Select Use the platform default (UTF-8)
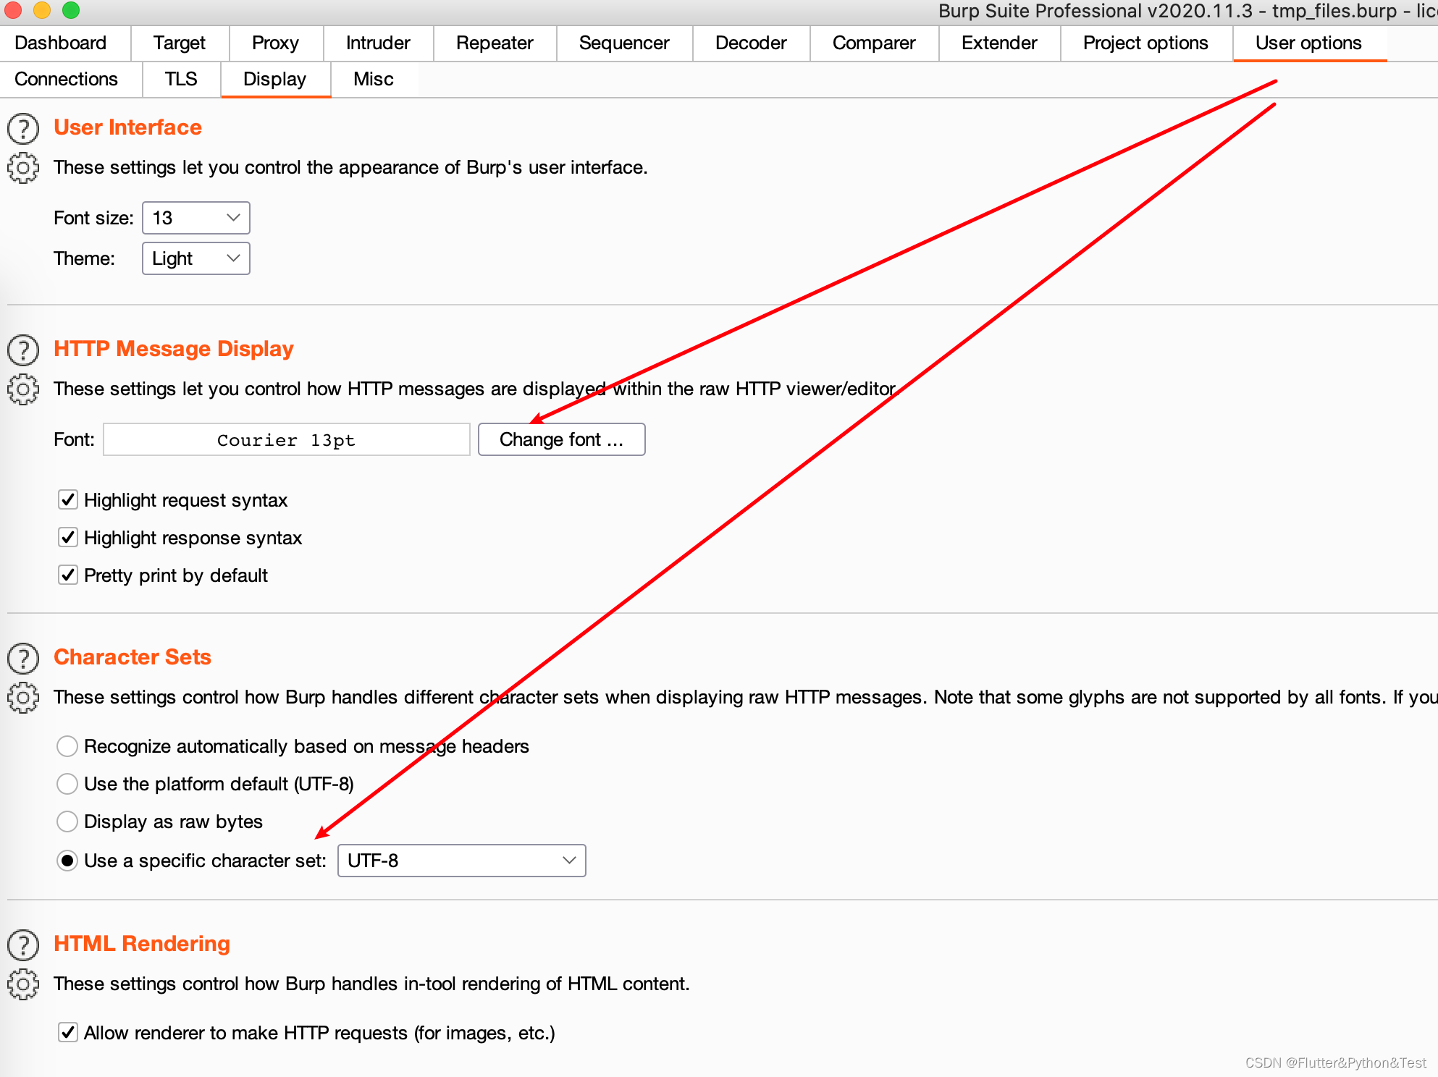1438x1077 pixels. click(67, 784)
